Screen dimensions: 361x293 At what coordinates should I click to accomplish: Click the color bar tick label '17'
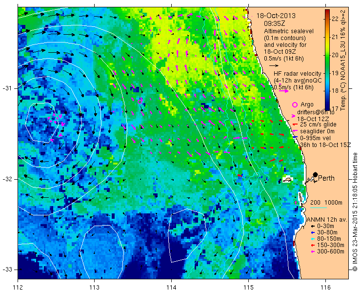335,108
